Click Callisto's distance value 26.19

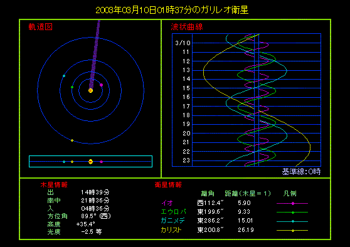[246, 230]
